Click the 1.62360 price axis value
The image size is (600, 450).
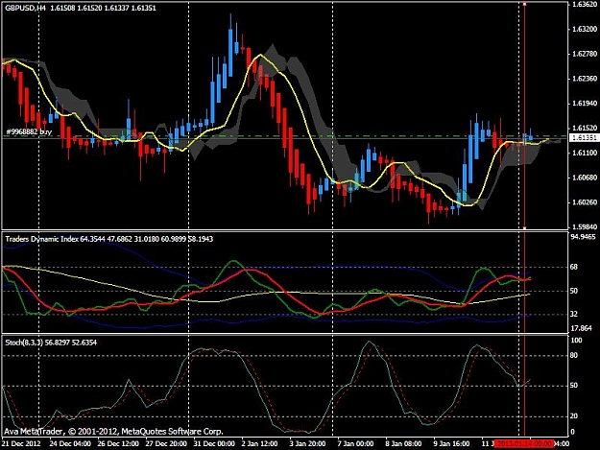click(x=584, y=79)
